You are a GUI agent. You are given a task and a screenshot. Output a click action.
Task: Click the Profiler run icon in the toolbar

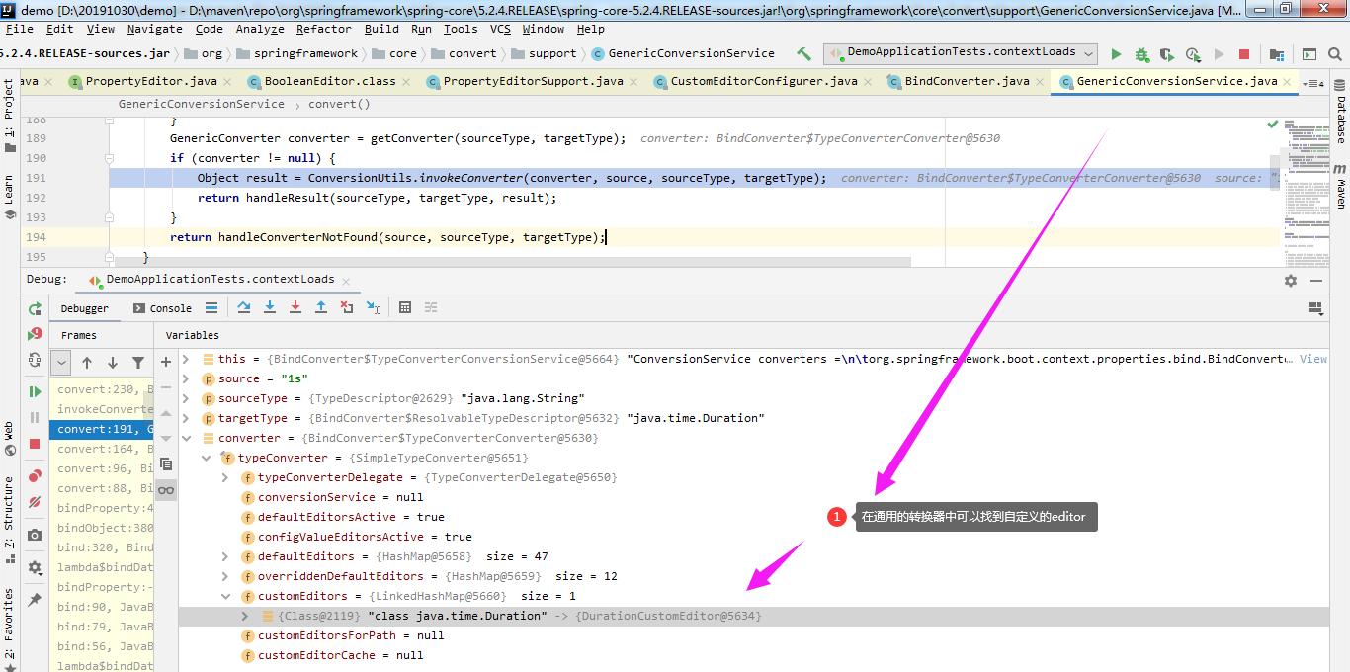[x=1193, y=54]
